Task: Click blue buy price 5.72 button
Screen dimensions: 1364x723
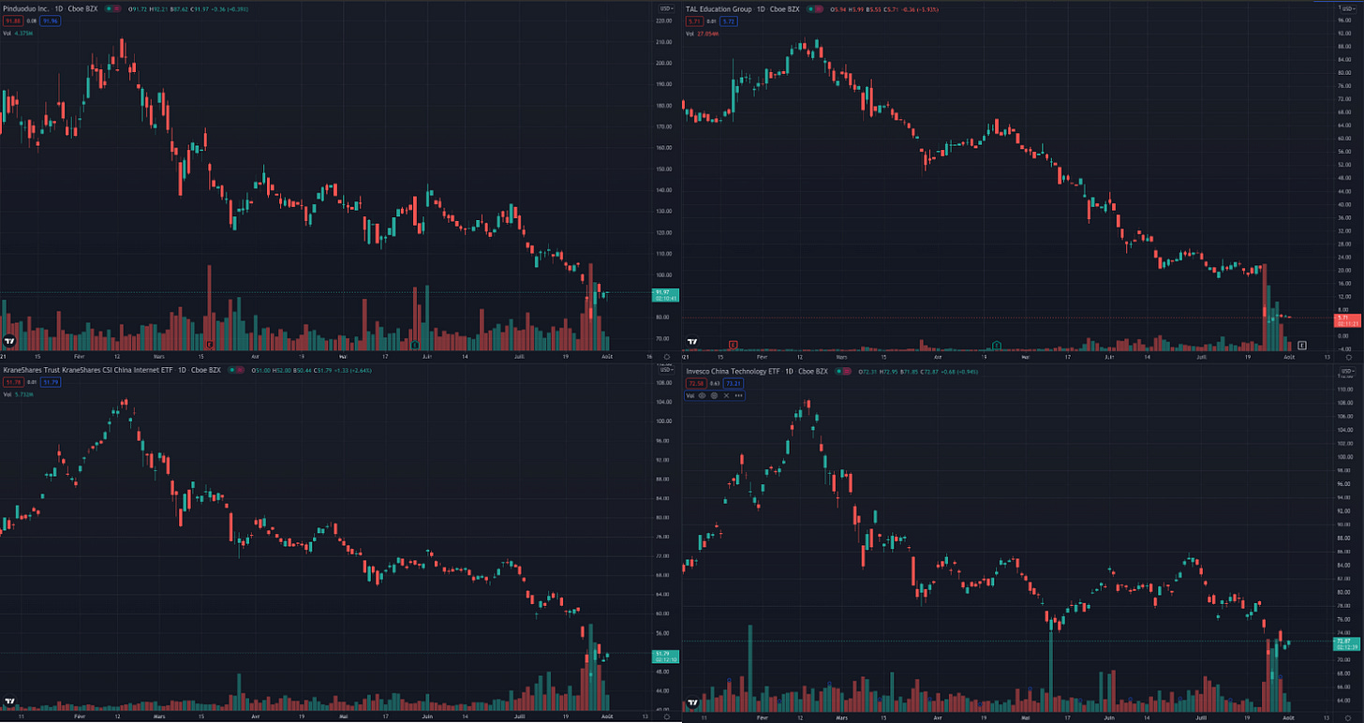Action: [x=729, y=22]
